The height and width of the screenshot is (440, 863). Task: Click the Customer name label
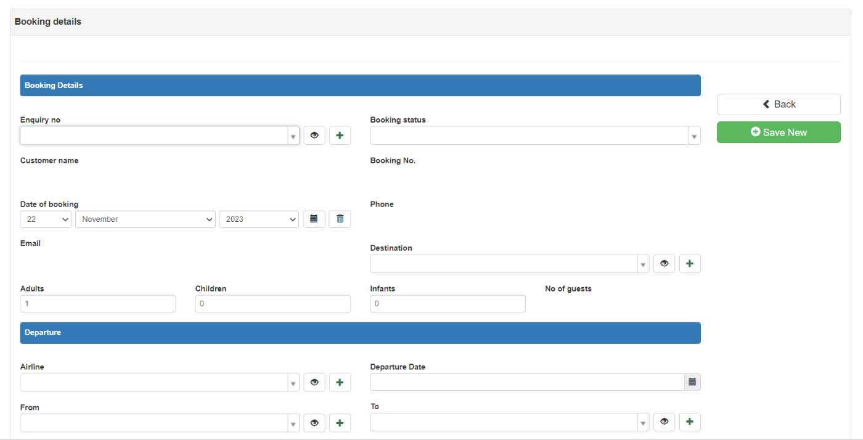click(x=49, y=160)
